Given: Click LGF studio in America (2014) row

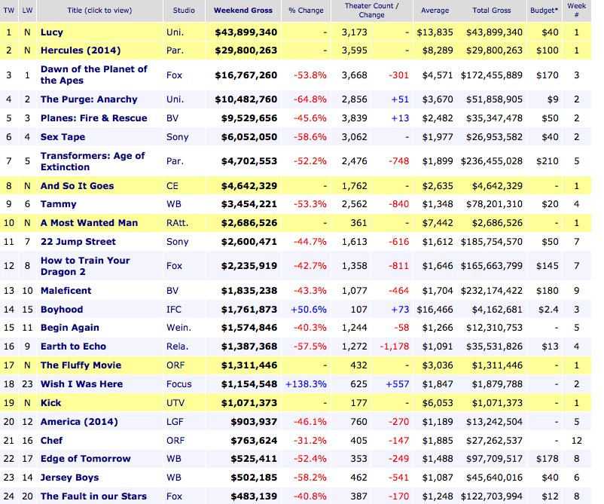Looking at the screenshot, I should 175,422.
